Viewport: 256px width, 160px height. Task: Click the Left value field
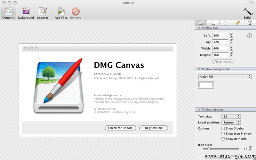click(x=220, y=36)
